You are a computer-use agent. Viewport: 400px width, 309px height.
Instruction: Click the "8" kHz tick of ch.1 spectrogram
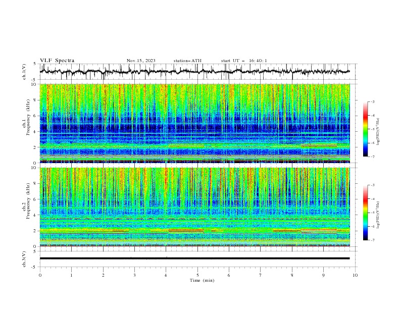[x=35, y=100]
